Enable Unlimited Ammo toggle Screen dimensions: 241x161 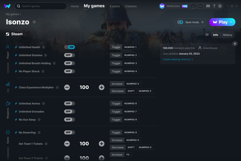coord(70,103)
